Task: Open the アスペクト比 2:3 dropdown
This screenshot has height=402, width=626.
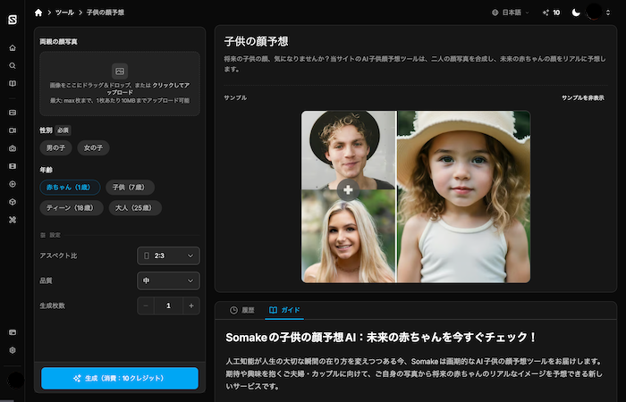Action: (x=168, y=256)
